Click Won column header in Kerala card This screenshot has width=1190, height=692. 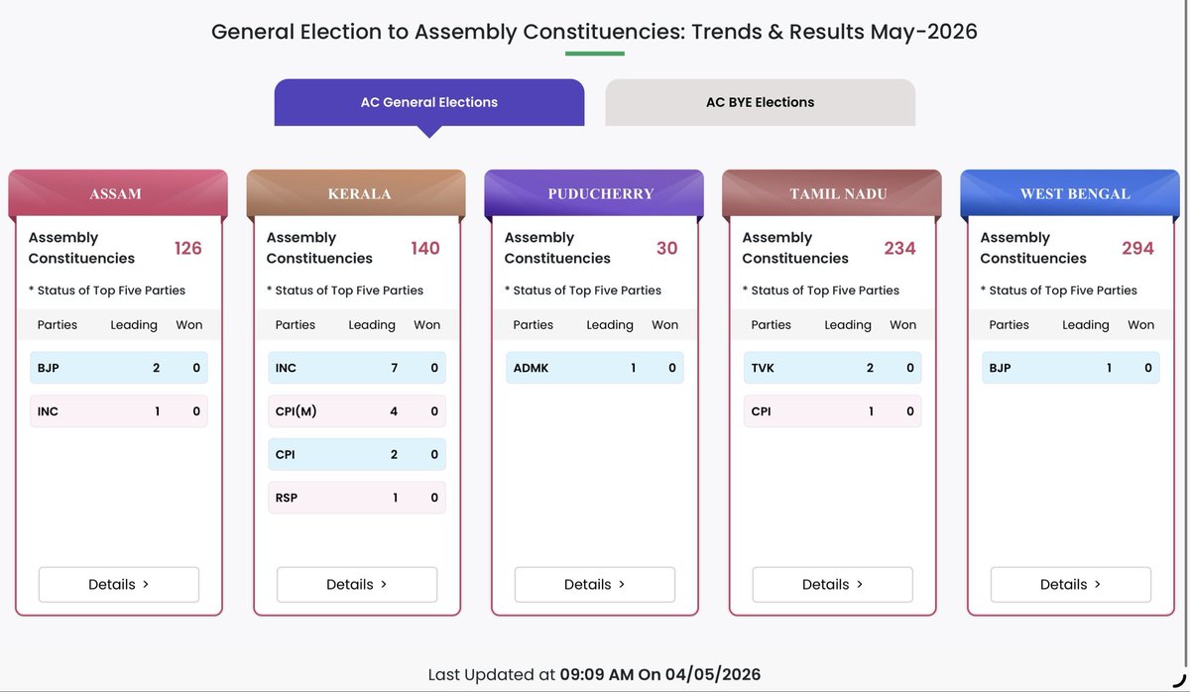[x=427, y=325]
